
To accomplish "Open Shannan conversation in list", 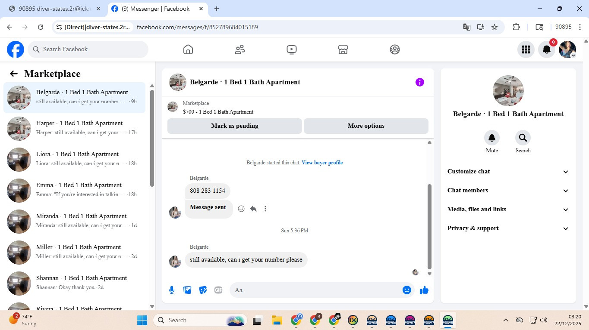I will (74, 284).
